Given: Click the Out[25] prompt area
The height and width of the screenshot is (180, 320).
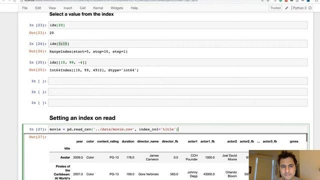Looking at the screenshot, I should point(37,70).
